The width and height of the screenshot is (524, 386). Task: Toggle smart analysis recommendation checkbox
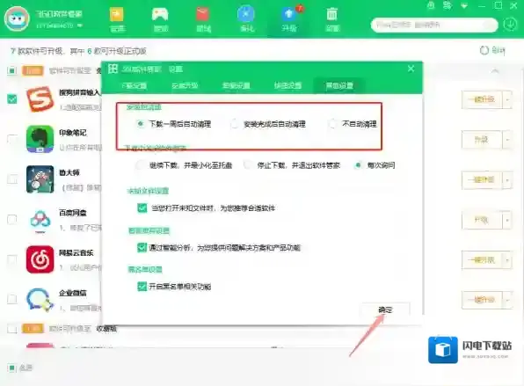pos(142,248)
